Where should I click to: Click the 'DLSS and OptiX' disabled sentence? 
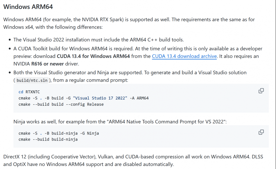tap(89, 164)
